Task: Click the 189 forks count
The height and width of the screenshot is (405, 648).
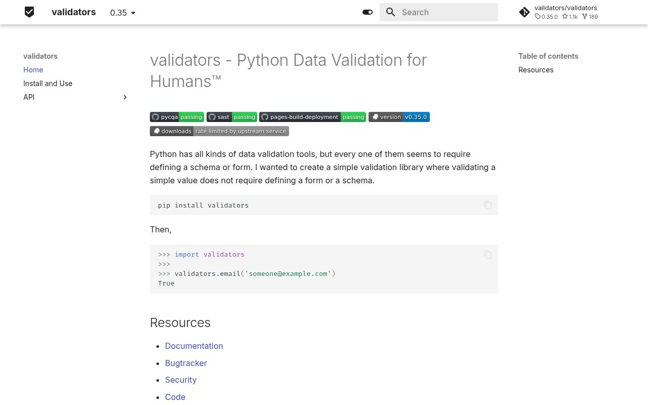Action: coord(590,17)
